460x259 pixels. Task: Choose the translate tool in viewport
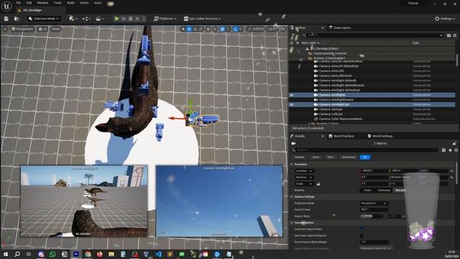pos(189,29)
